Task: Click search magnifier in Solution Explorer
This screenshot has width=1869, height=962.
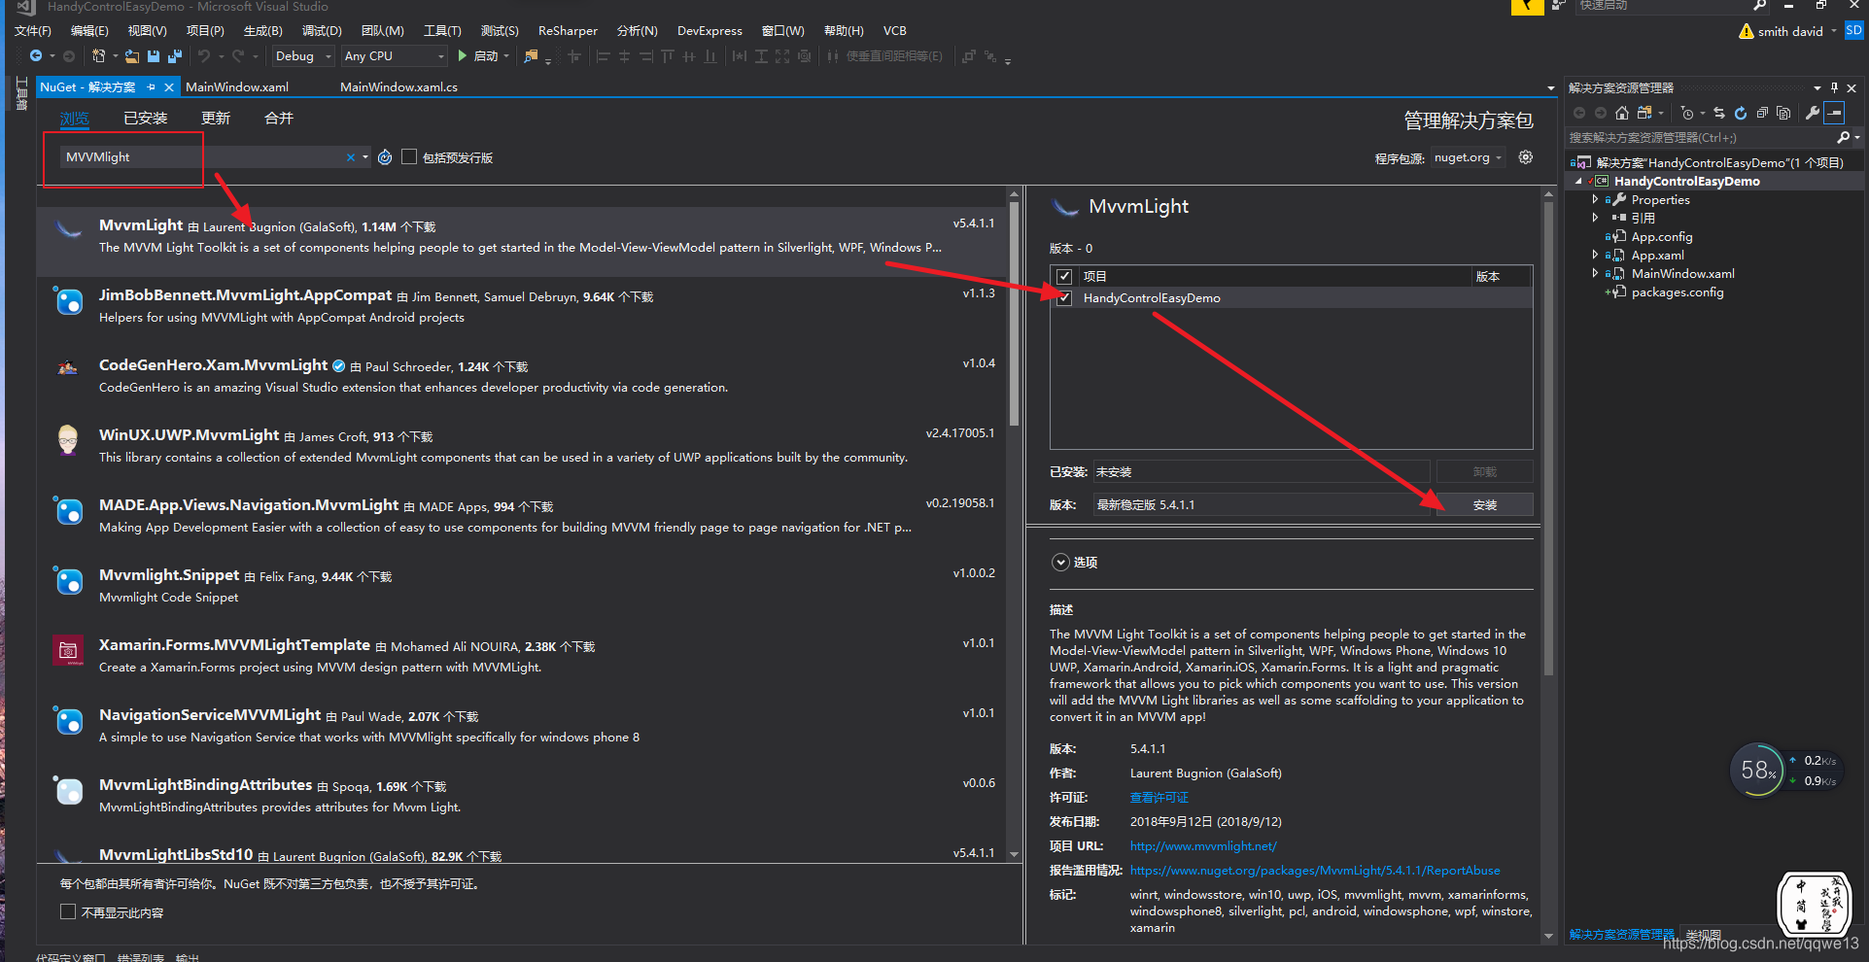Action: pos(1843,138)
